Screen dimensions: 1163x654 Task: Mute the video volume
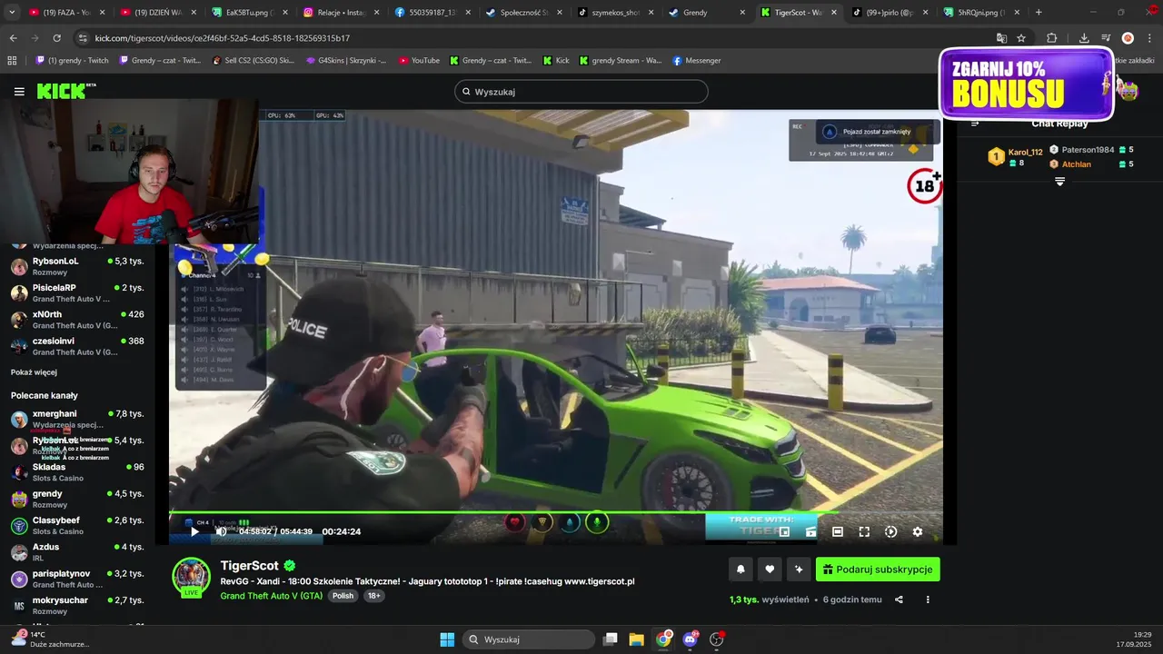coord(221,531)
